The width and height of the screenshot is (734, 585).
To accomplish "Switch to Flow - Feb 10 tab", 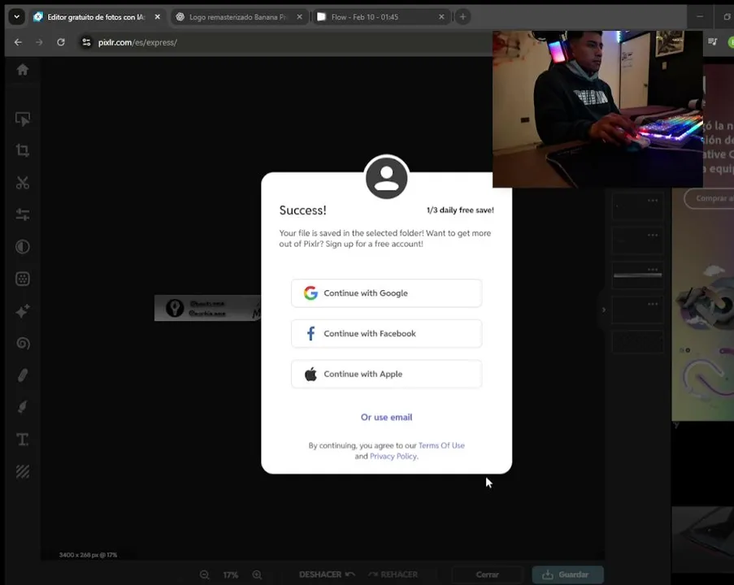I will 365,17.
